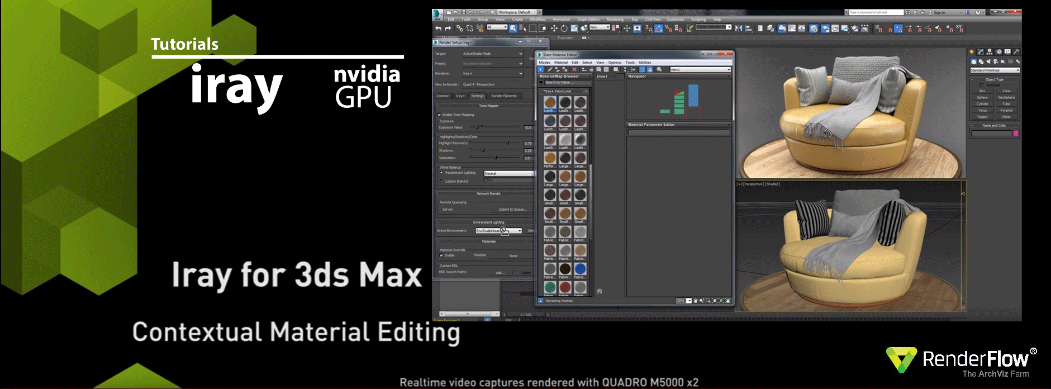Open the Utilities hammer panel tab

pyautogui.click(x=1016, y=51)
